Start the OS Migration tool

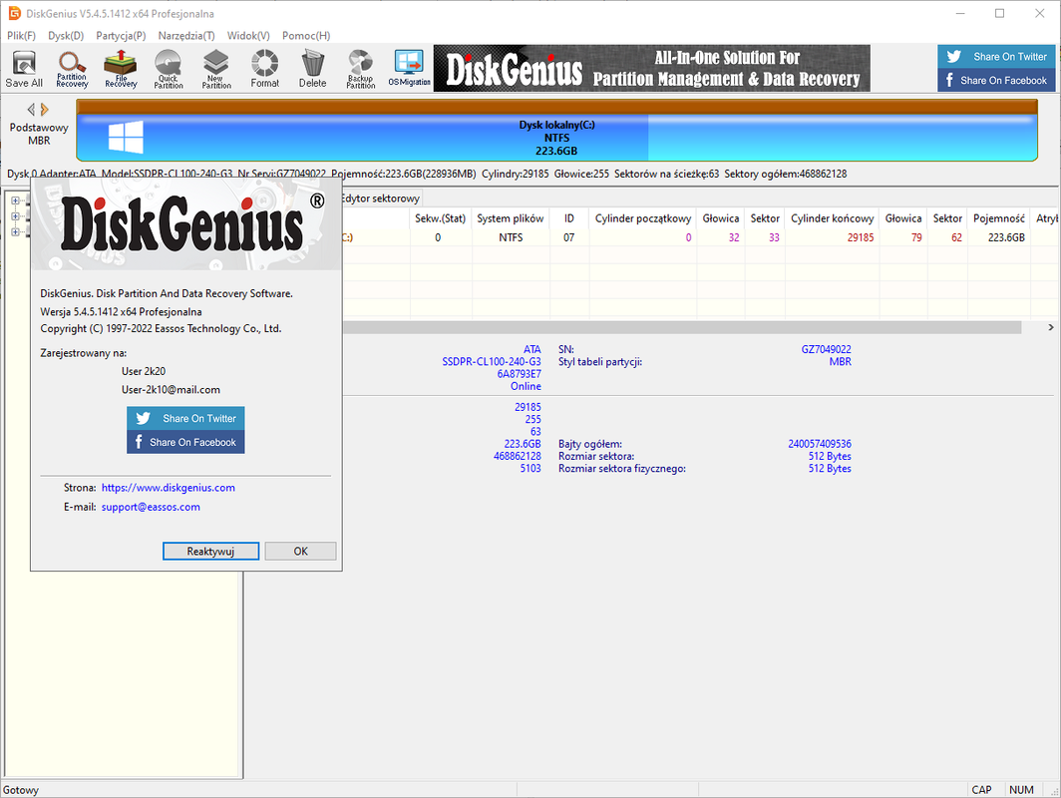[x=410, y=69]
